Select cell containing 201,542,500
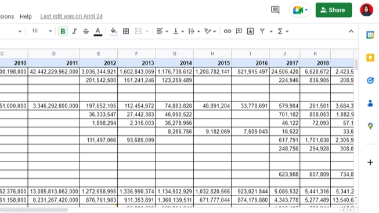The height and width of the screenshot is (213, 379). tap(99, 80)
